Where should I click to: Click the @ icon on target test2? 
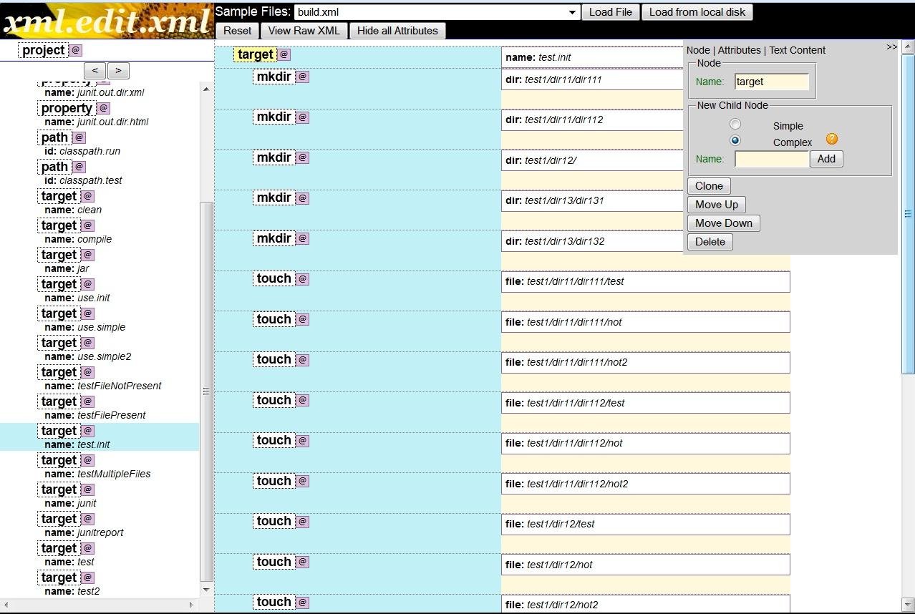pos(87,577)
